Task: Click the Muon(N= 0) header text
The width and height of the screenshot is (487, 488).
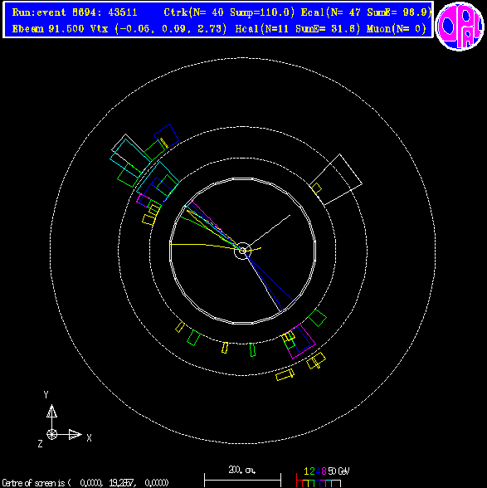Action: pyautogui.click(x=397, y=29)
